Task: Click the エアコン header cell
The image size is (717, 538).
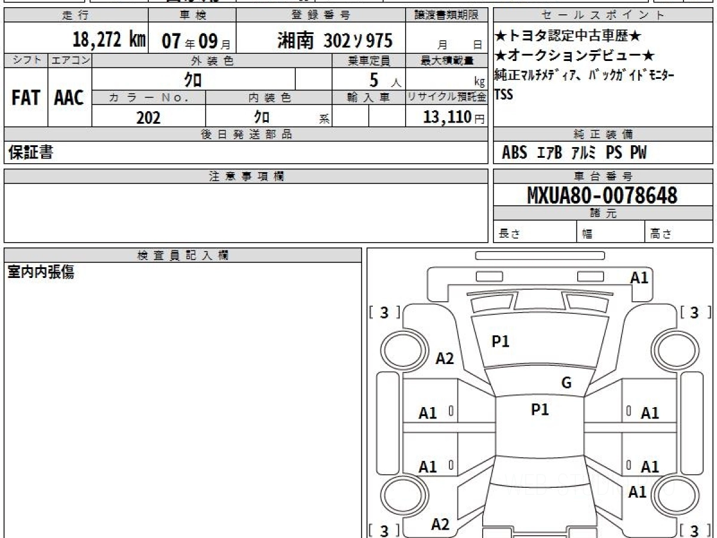Action: (70, 60)
